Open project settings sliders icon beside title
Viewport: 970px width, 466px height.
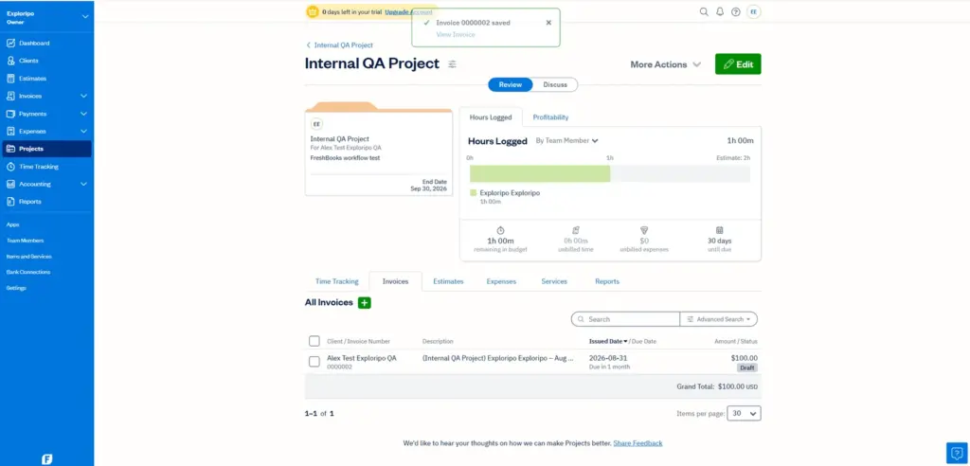452,64
